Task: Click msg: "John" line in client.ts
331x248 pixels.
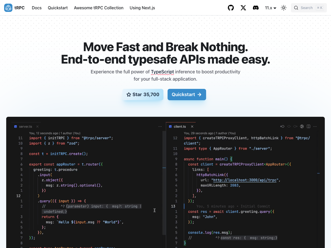Action: click(x=205, y=217)
